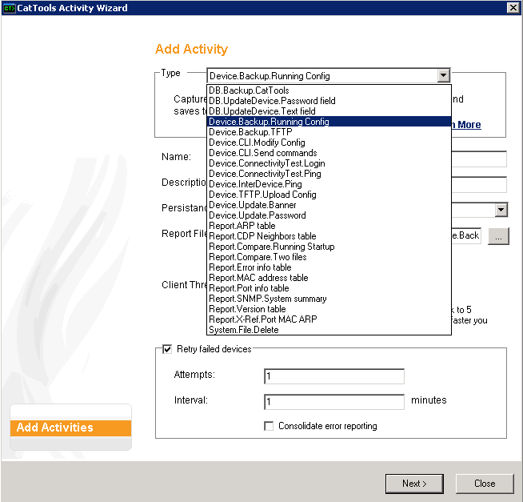The image size is (523, 502).
Task: Click the Next button
Action: [414, 484]
